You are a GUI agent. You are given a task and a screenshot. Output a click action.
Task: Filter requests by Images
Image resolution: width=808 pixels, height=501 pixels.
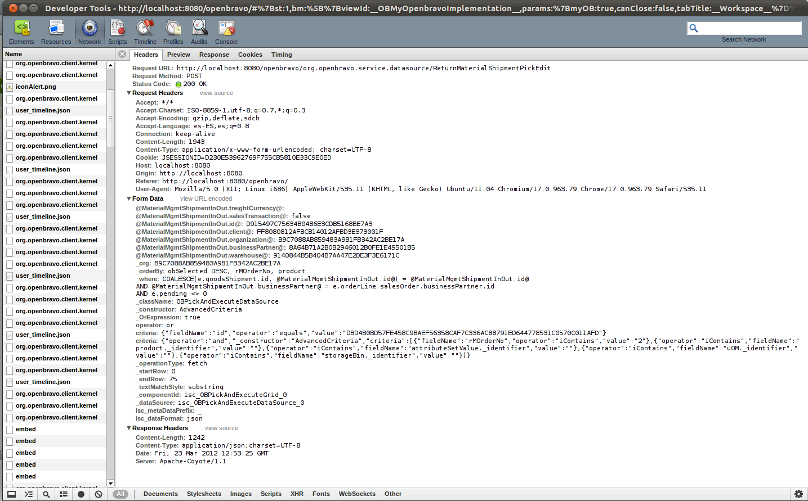coord(241,494)
